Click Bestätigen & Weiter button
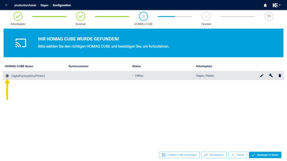This screenshot has width=287, height=161. click(265, 155)
